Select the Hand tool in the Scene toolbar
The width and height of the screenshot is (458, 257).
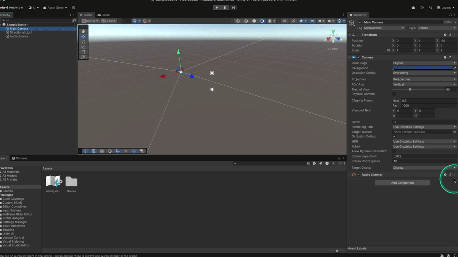(83, 31)
